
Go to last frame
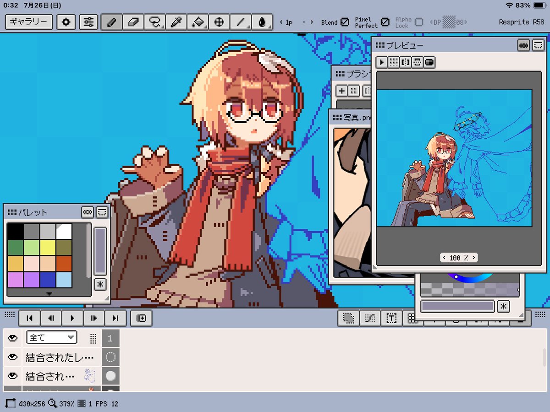pos(115,318)
